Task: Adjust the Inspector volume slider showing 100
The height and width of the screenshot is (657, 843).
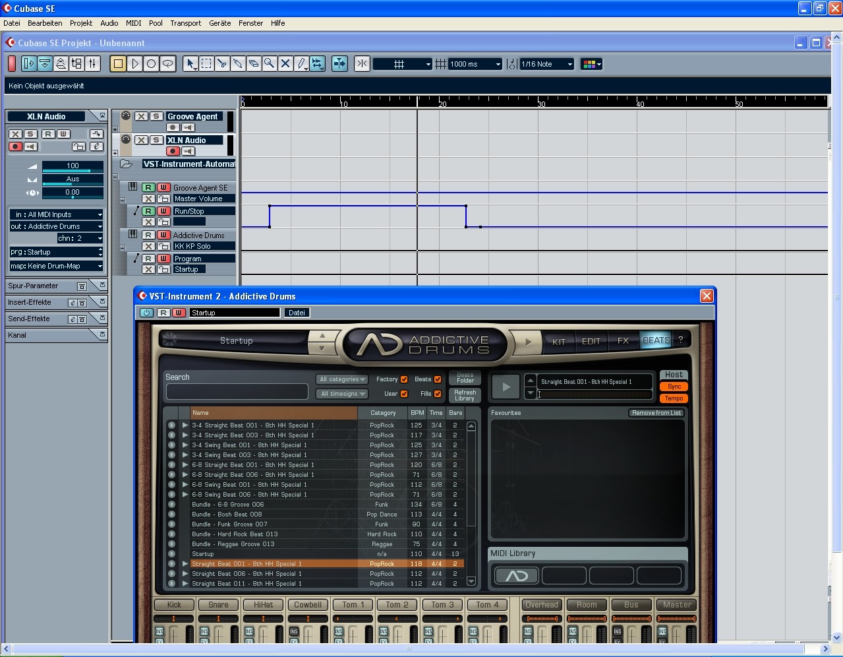Action: (x=73, y=166)
